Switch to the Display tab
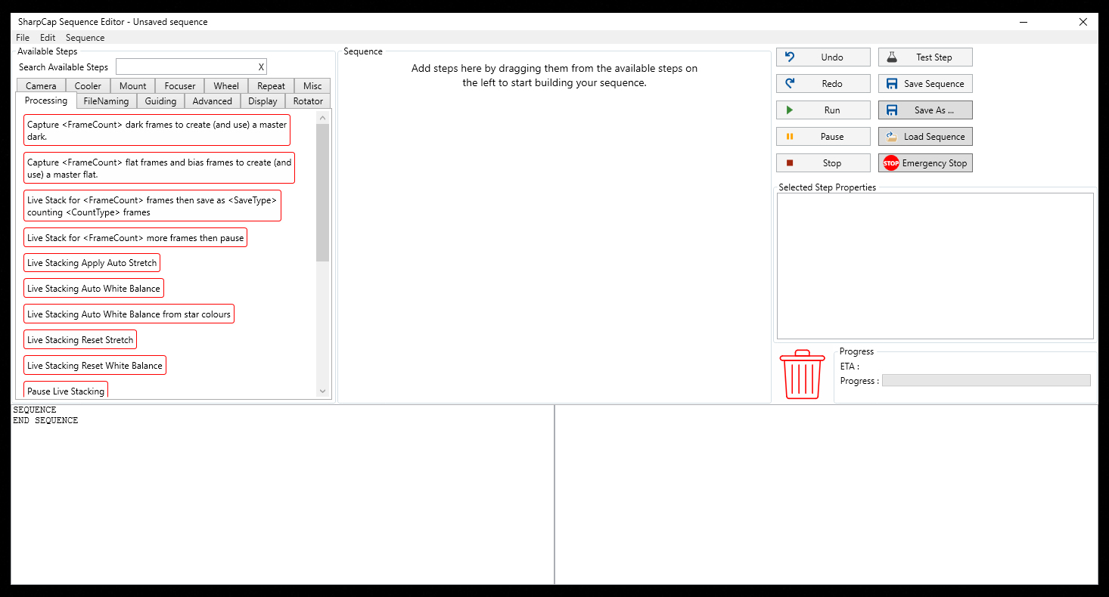Screen dimensions: 1109x597 click(x=262, y=101)
